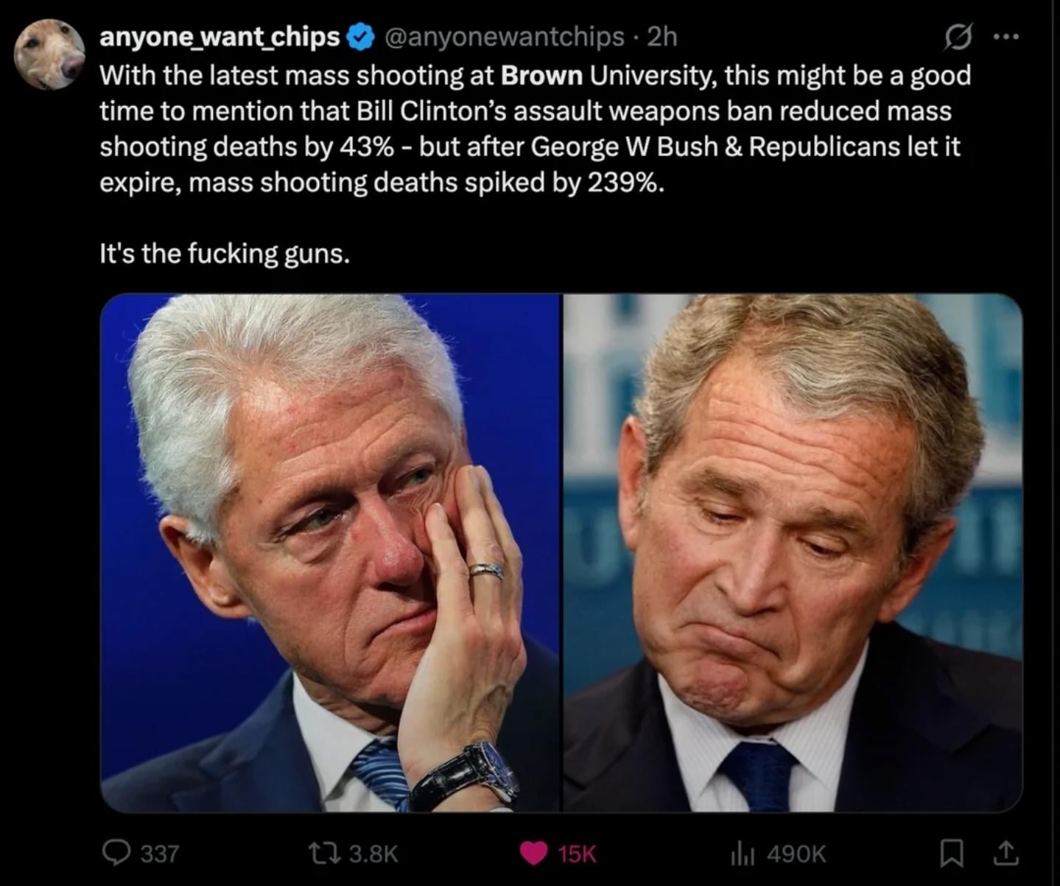1060x886 pixels.
Task: Click the 15K like count
Action: (x=577, y=854)
